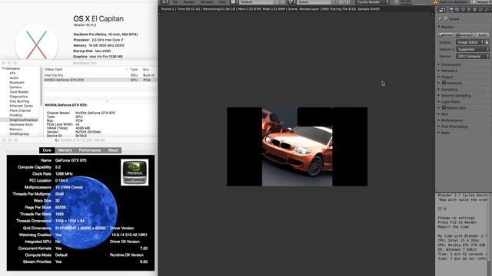The height and width of the screenshot is (276, 492).
Task: Select Fibre Channel in the hardware list
Action: pos(20,110)
